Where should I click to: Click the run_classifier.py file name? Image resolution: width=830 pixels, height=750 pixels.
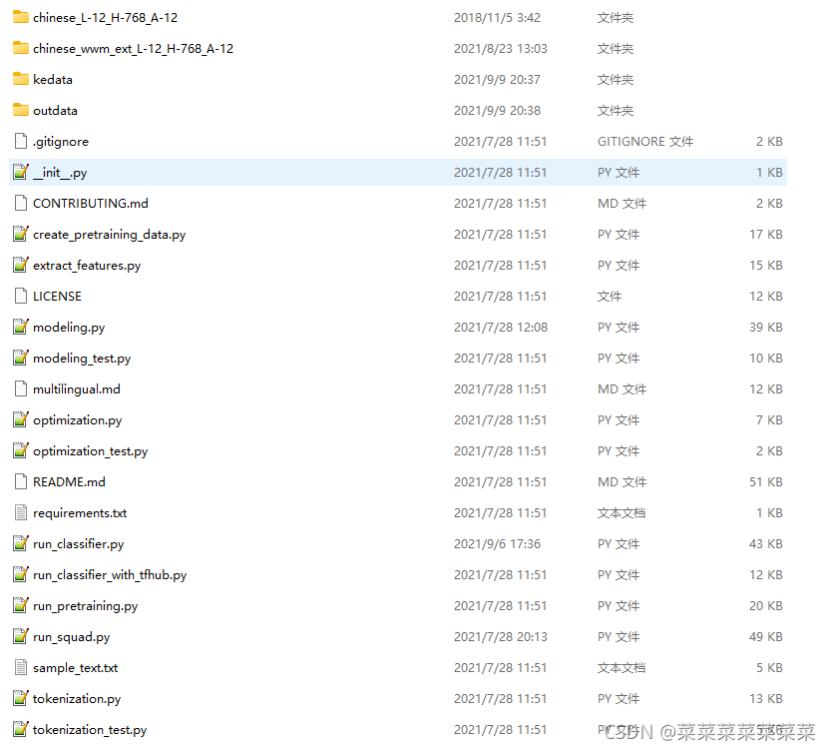[x=79, y=544]
